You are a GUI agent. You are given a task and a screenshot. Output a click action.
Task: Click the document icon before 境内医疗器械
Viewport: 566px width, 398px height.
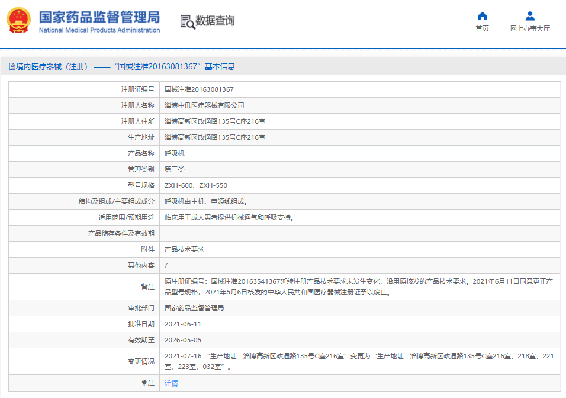[x=11, y=67]
